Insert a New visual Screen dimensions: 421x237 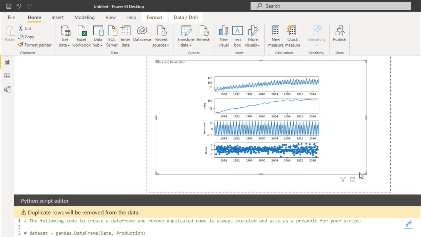click(x=224, y=36)
